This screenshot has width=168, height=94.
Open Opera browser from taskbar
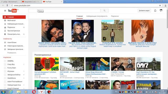click(x=34, y=92)
